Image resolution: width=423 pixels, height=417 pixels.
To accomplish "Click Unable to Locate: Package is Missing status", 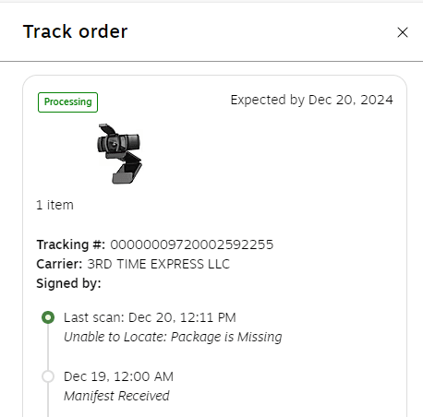I will point(173,337).
